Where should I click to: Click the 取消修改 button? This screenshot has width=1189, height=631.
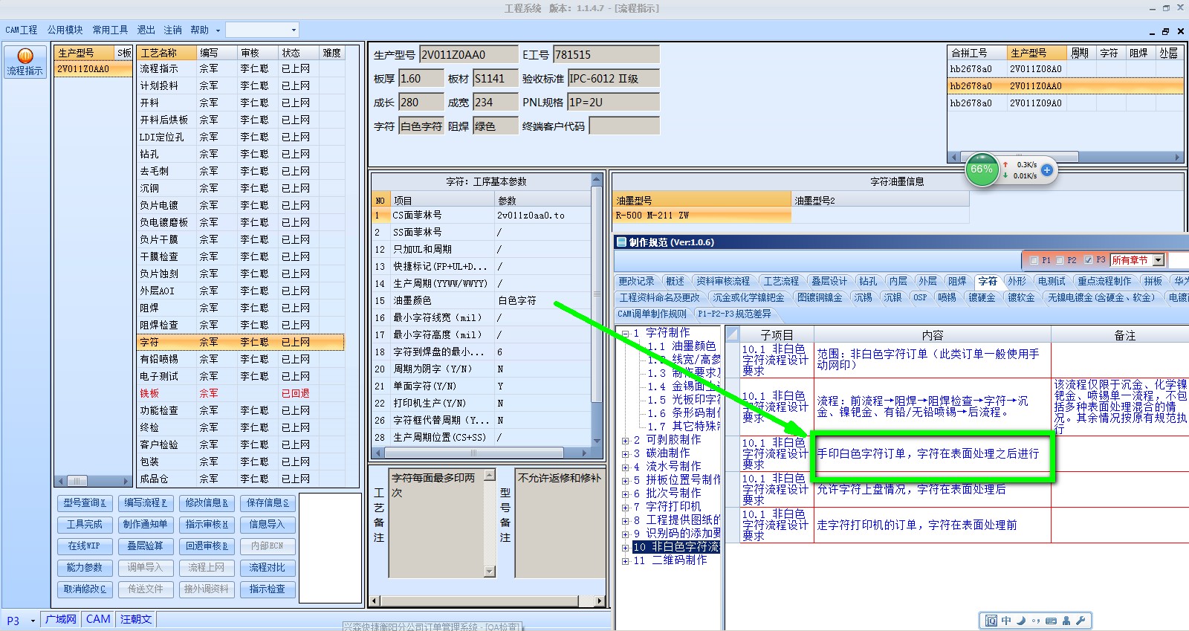(85, 589)
